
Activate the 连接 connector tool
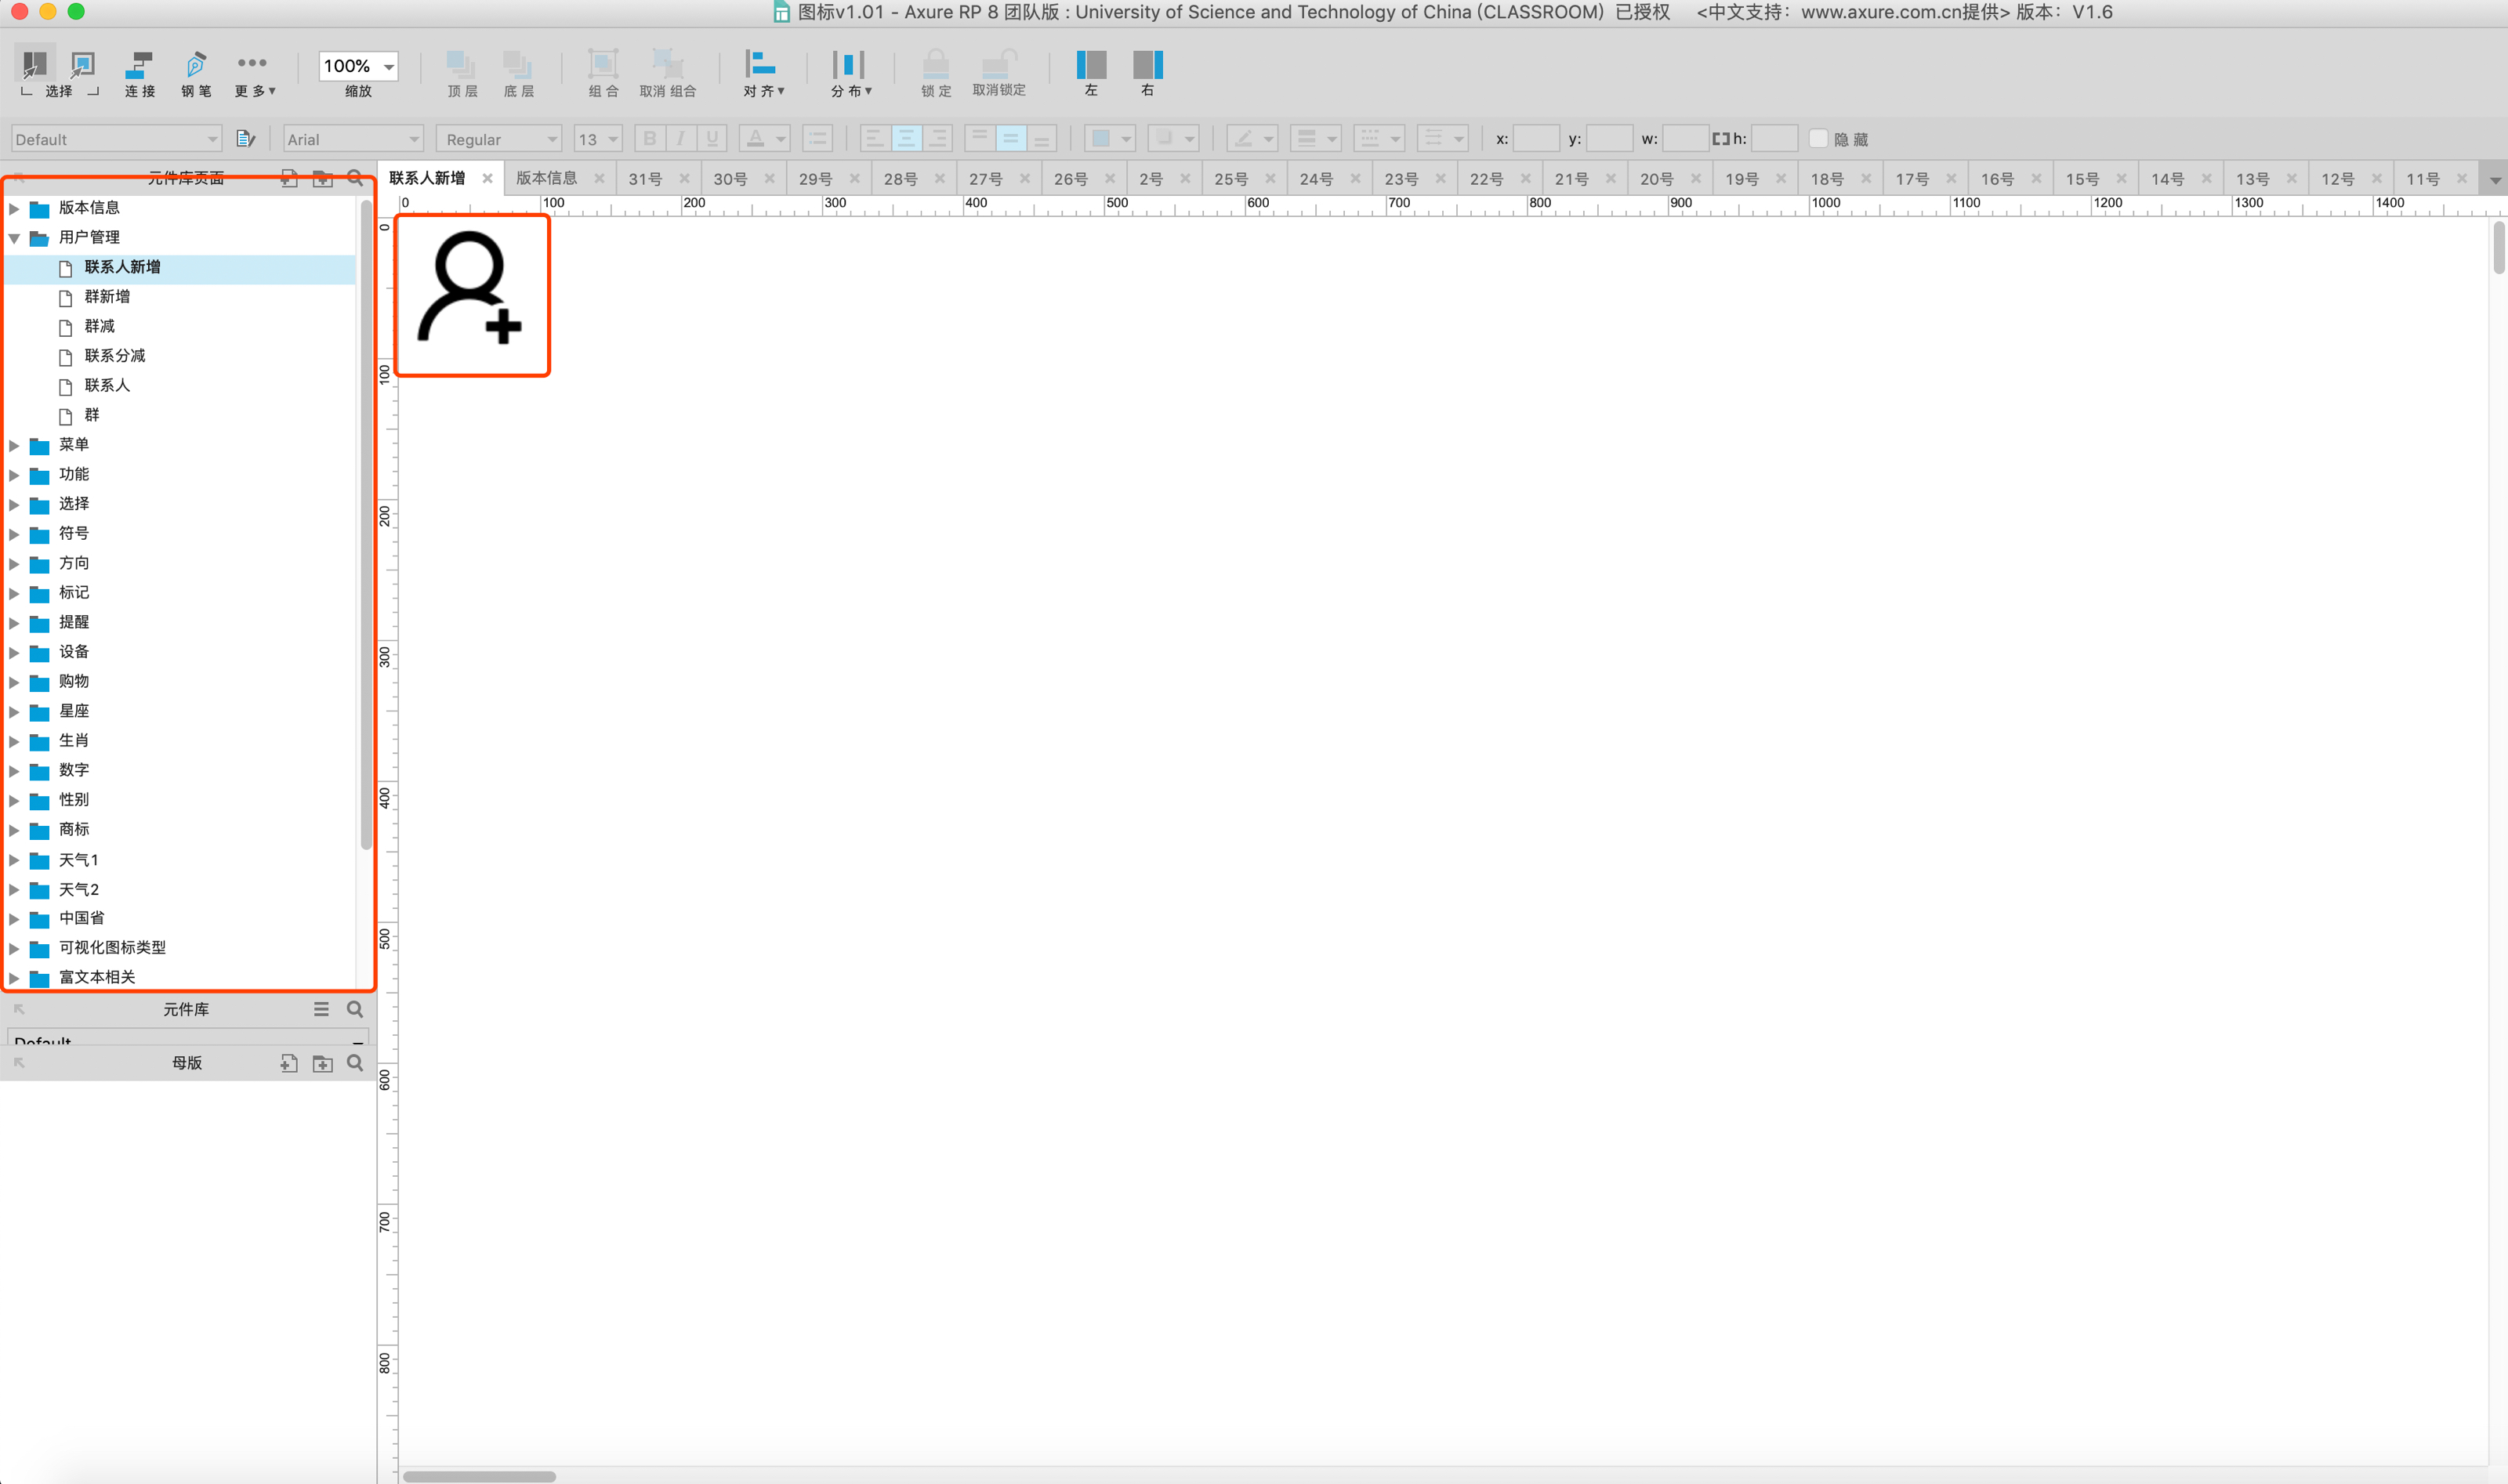coord(139,74)
